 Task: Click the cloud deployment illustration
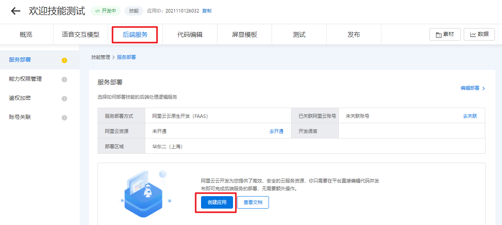tap(146, 194)
